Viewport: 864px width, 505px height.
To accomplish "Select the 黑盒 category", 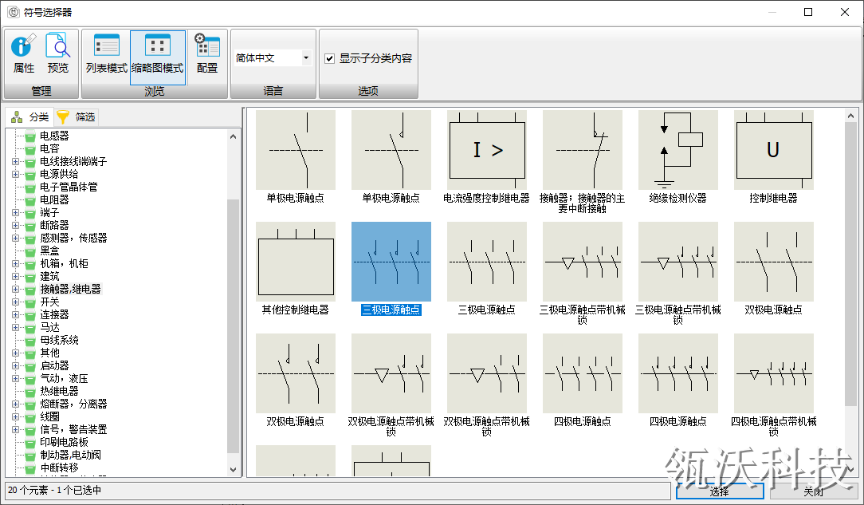I will (x=49, y=251).
